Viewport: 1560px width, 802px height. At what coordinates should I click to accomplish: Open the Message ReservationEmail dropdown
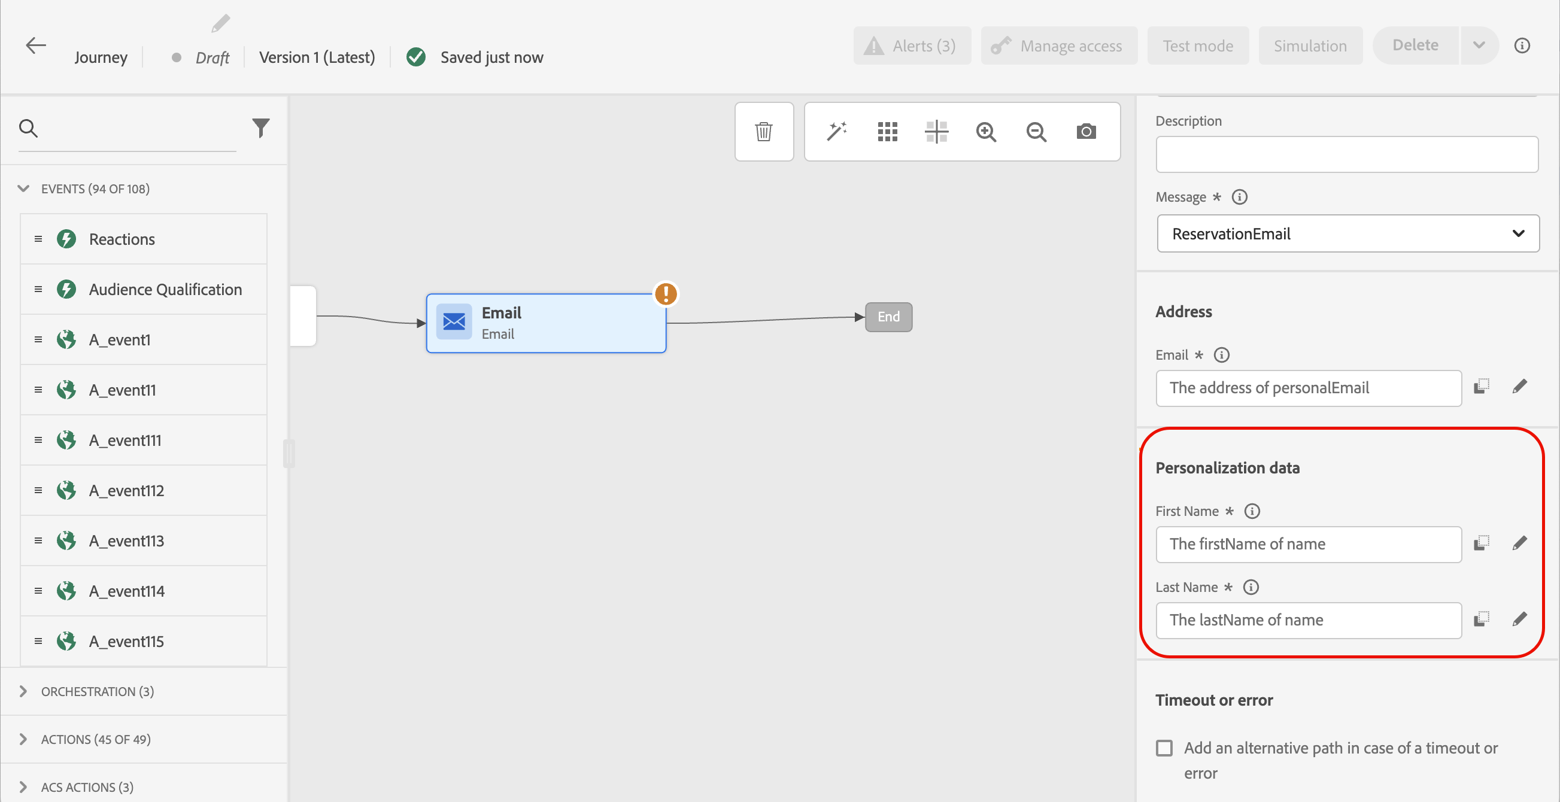click(1347, 233)
